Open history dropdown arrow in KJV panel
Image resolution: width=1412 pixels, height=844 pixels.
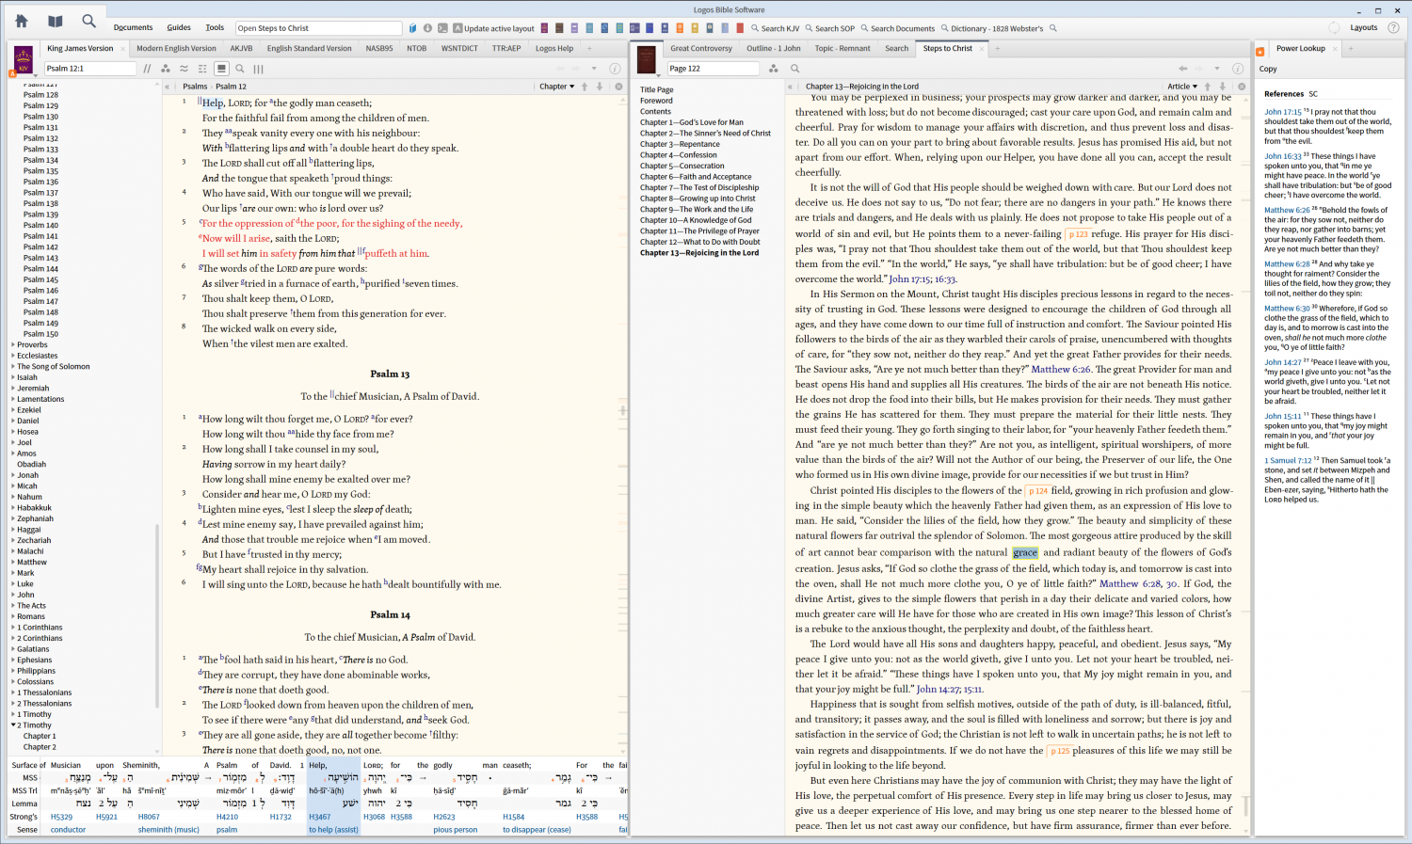594,69
